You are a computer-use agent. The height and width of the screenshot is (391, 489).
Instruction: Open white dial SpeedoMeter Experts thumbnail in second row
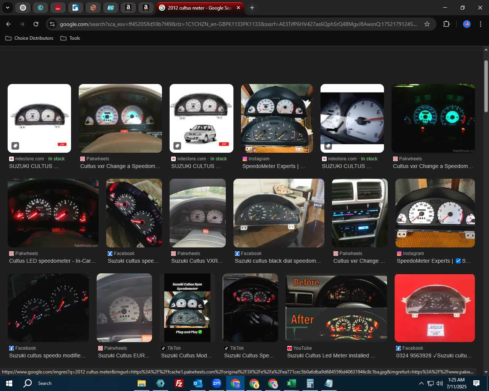[435, 213]
